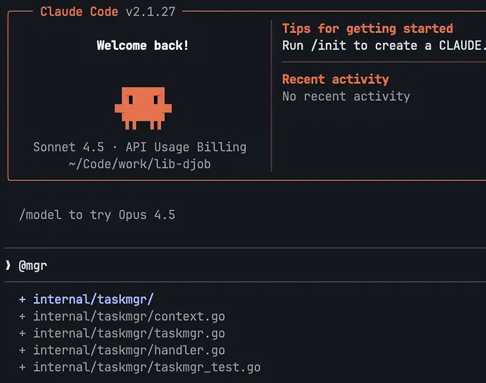Click the Tips for getting started heading
Image resolution: width=486 pixels, height=383 pixels.
tap(367, 29)
